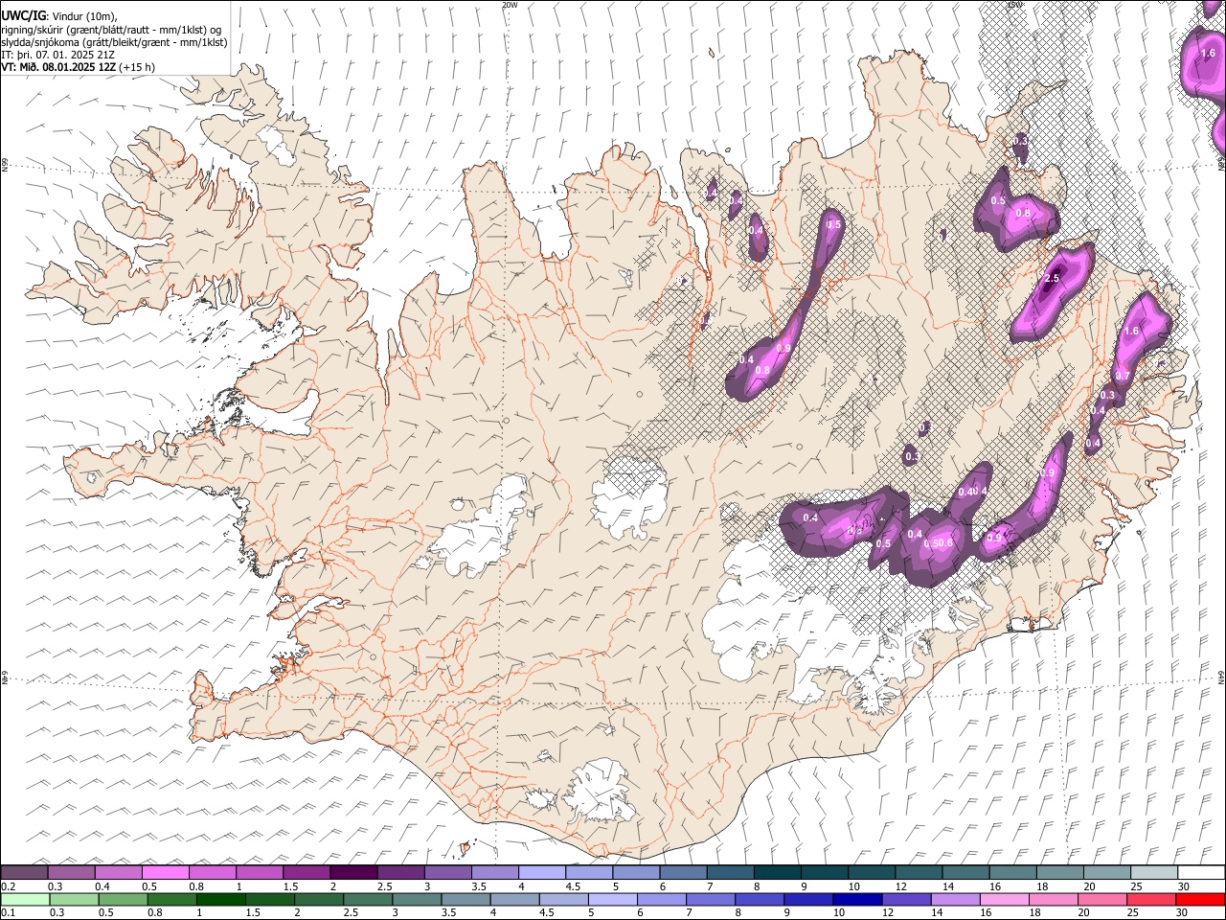Select upper legend swatch between 0.3 and 0.4
Screen dimensions: 1226x920
click(x=71, y=872)
